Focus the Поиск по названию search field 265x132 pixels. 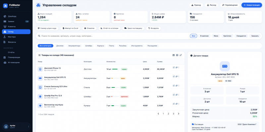[115, 36]
